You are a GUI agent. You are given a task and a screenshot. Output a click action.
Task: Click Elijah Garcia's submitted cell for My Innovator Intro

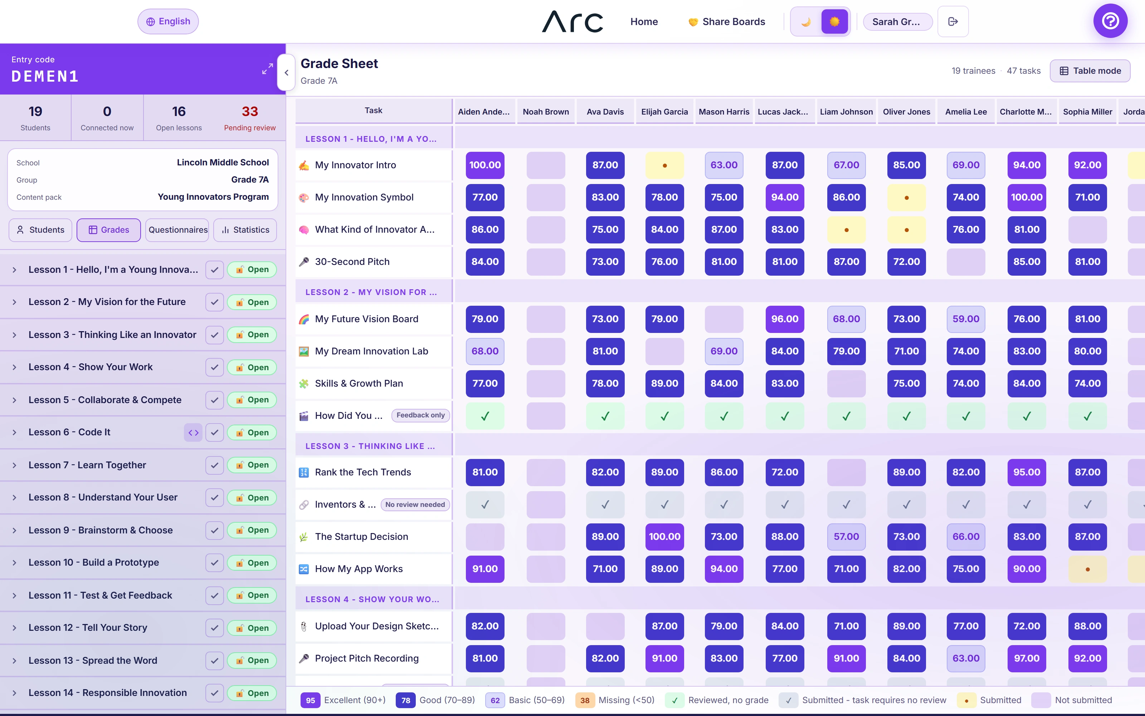point(664,165)
